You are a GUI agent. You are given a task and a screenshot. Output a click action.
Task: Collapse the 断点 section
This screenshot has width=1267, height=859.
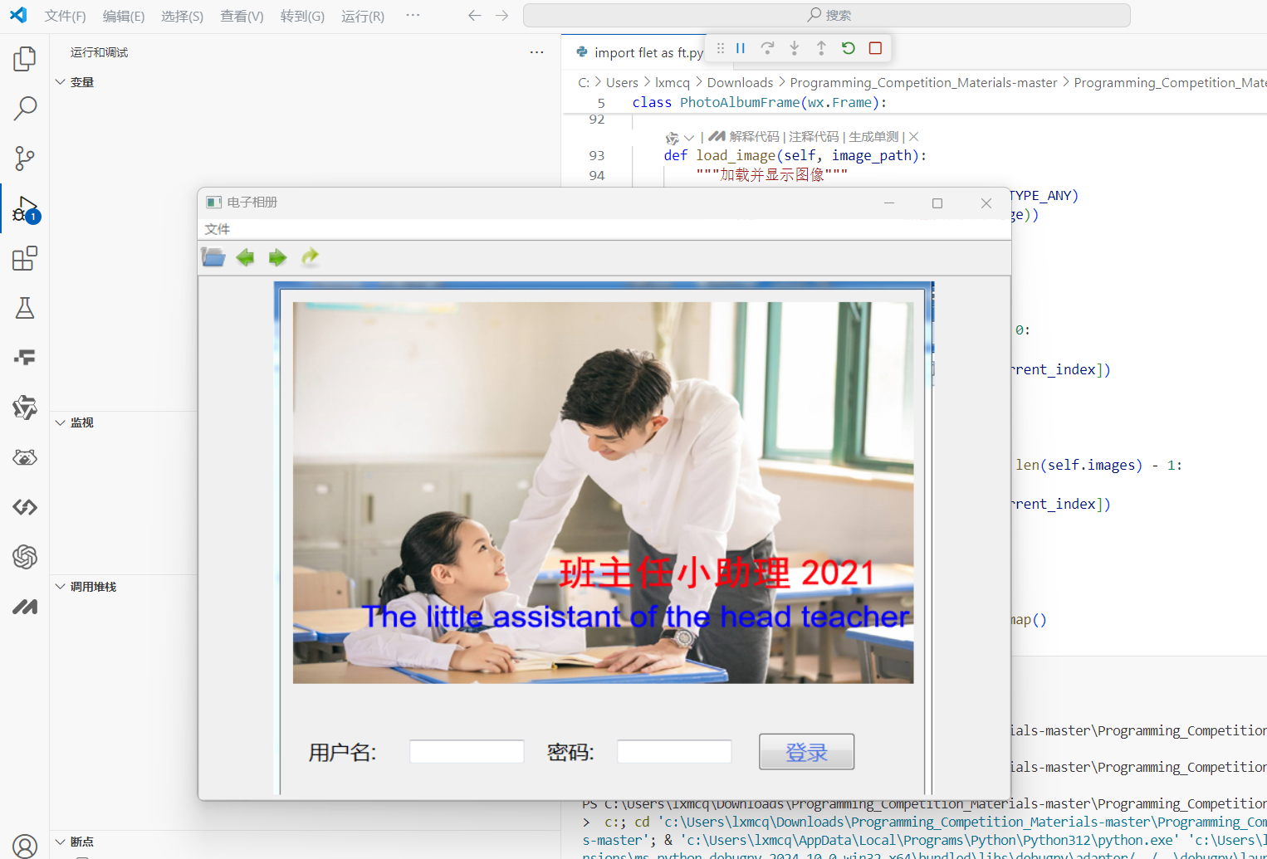click(60, 842)
